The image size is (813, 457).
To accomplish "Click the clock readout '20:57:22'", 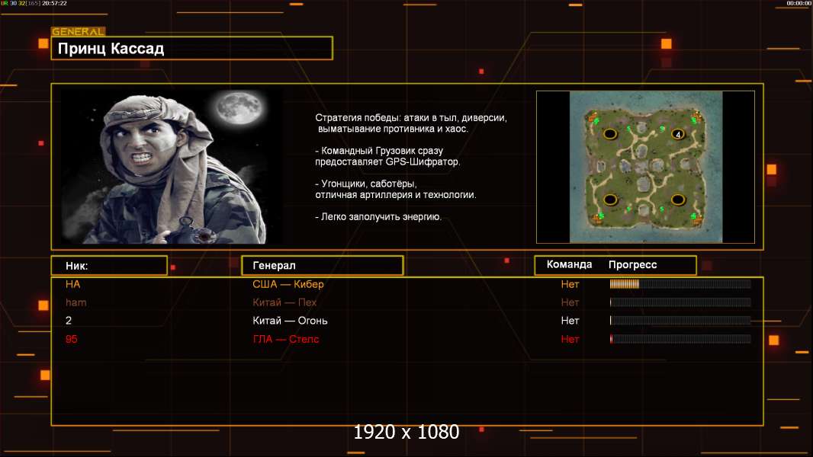I will (x=54, y=3).
